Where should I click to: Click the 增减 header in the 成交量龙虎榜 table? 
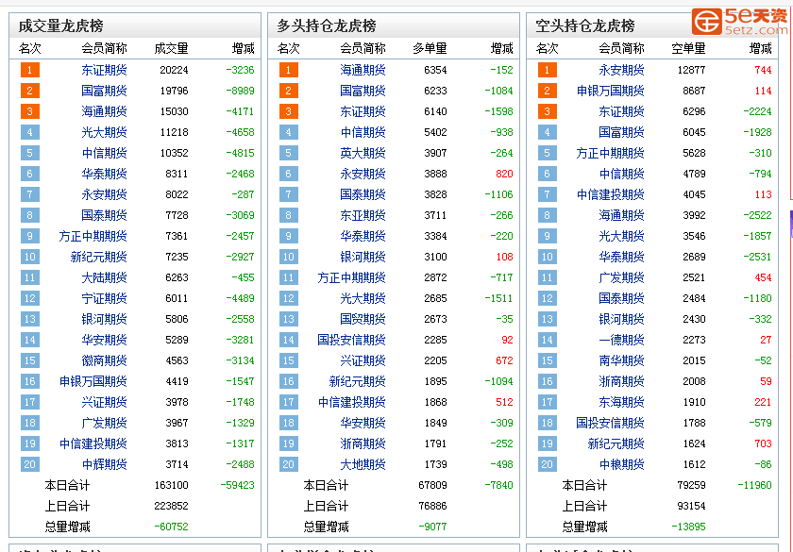point(244,48)
